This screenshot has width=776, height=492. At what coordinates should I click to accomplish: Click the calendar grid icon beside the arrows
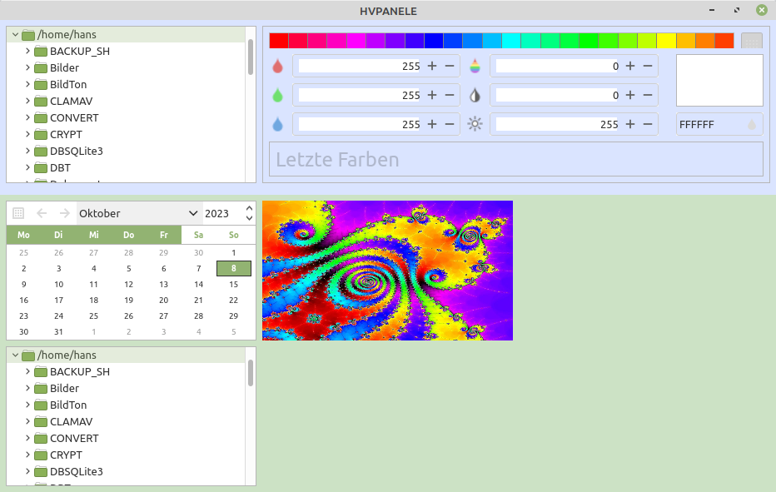19,214
